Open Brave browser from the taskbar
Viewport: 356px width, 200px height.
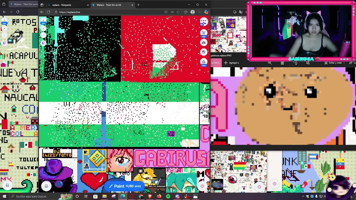(150, 196)
